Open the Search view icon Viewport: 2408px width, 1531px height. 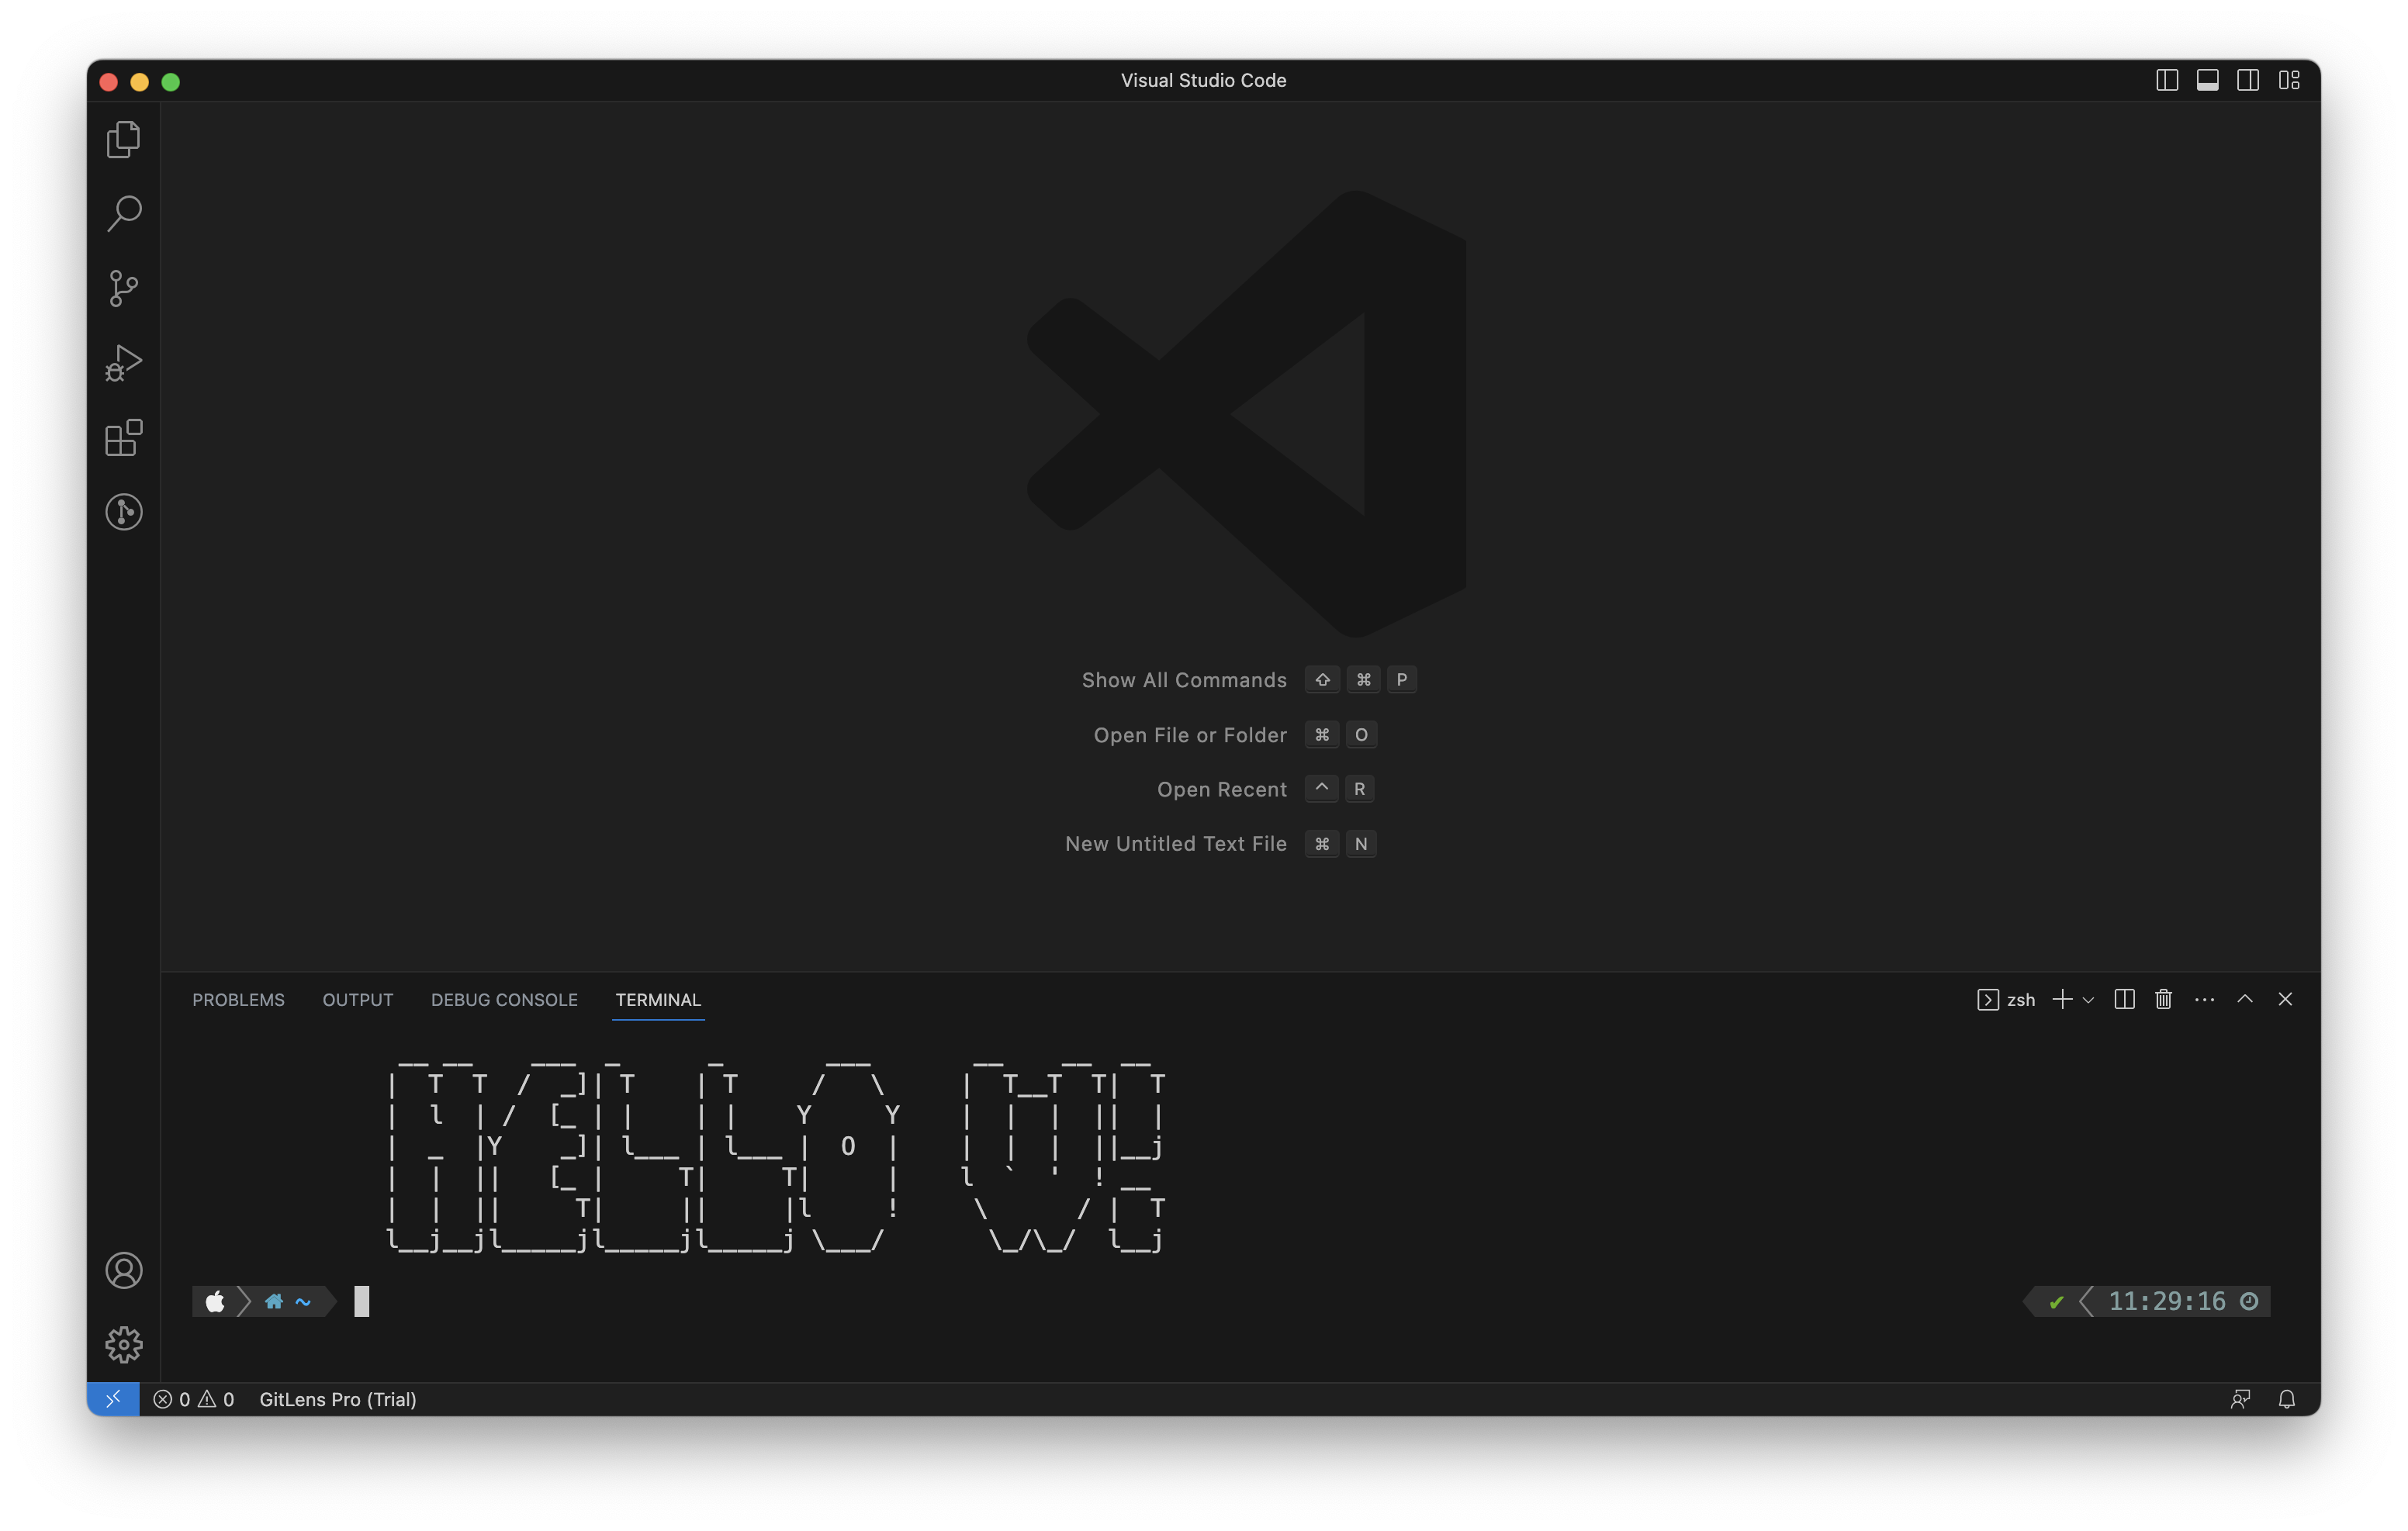click(x=124, y=213)
